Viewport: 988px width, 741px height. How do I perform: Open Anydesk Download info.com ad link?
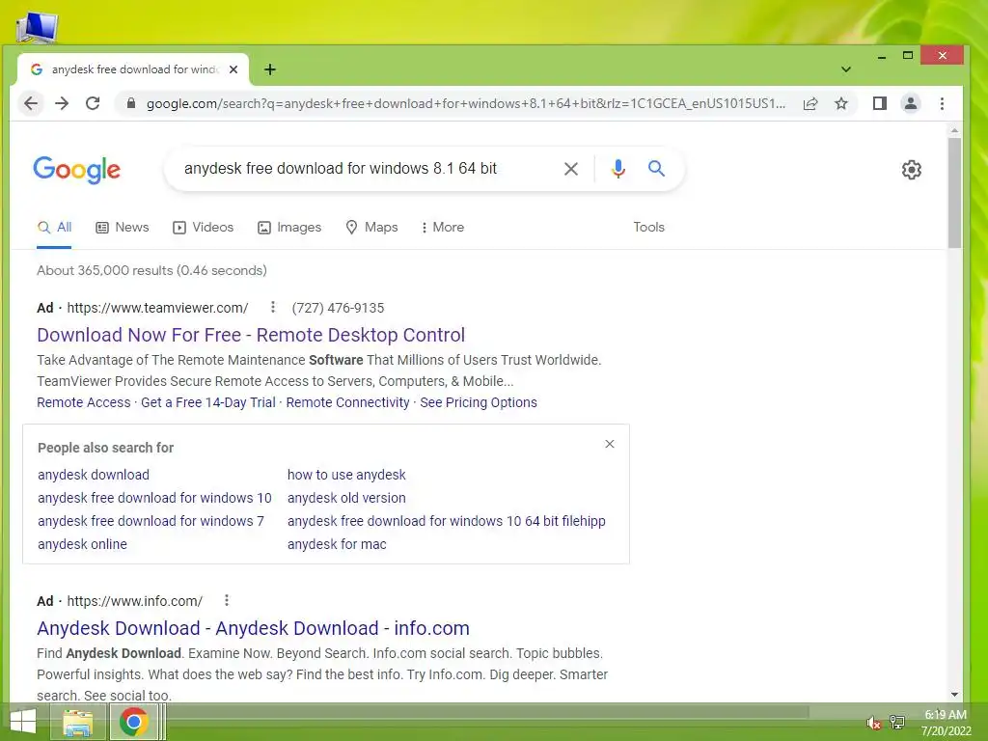(253, 628)
